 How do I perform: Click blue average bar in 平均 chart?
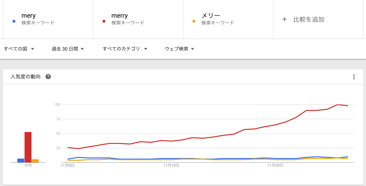(21, 161)
